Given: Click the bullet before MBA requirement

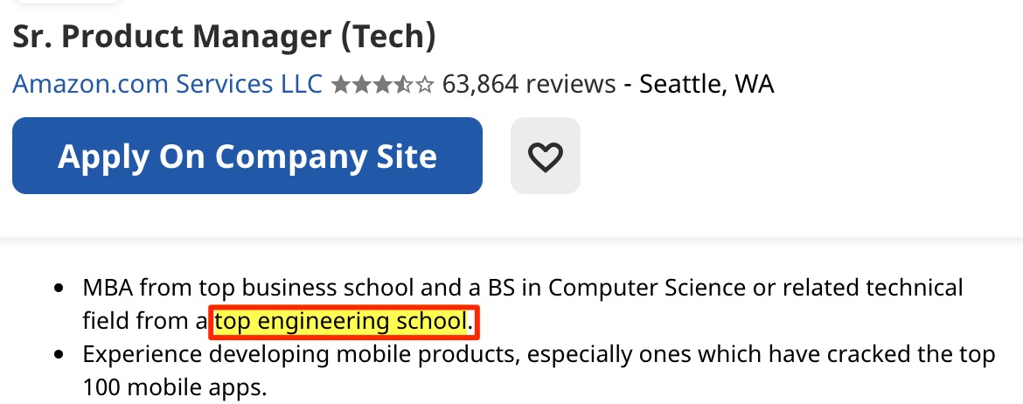Looking at the screenshot, I should click(x=59, y=288).
